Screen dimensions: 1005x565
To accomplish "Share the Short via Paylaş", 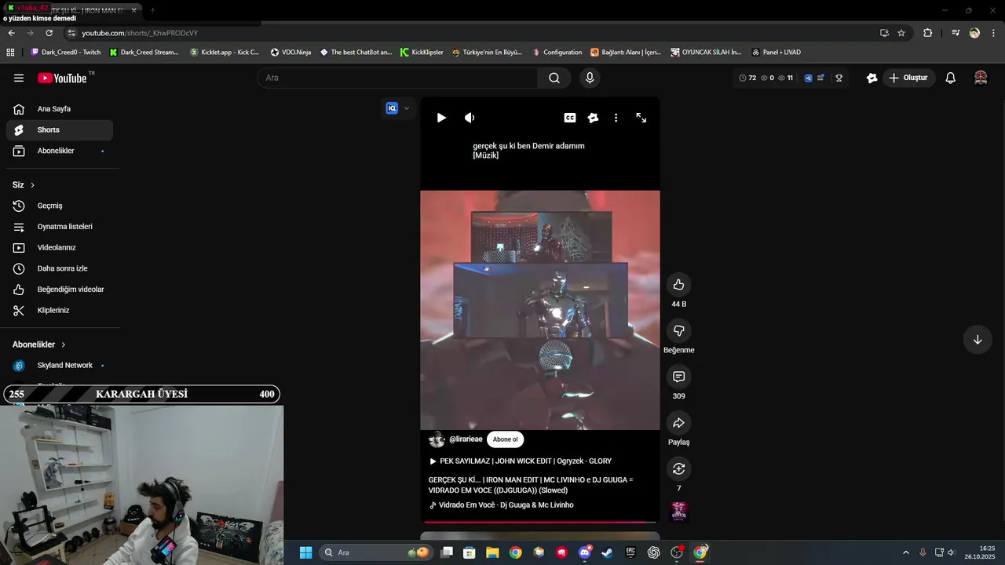I will (679, 423).
